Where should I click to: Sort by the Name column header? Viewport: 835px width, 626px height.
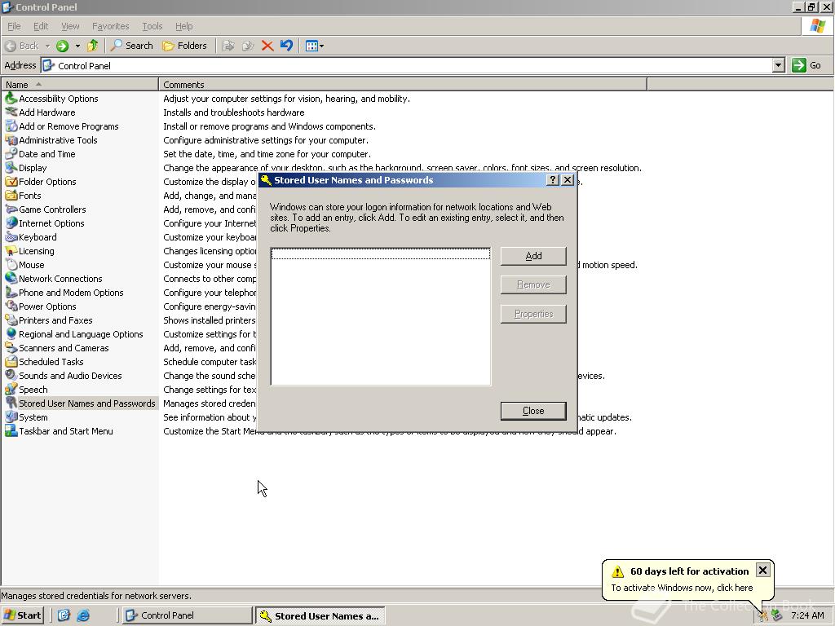(80, 85)
